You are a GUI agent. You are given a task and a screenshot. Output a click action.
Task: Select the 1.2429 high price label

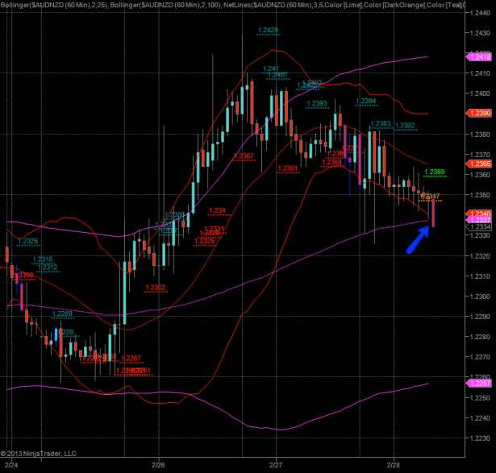[x=269, y=31]
